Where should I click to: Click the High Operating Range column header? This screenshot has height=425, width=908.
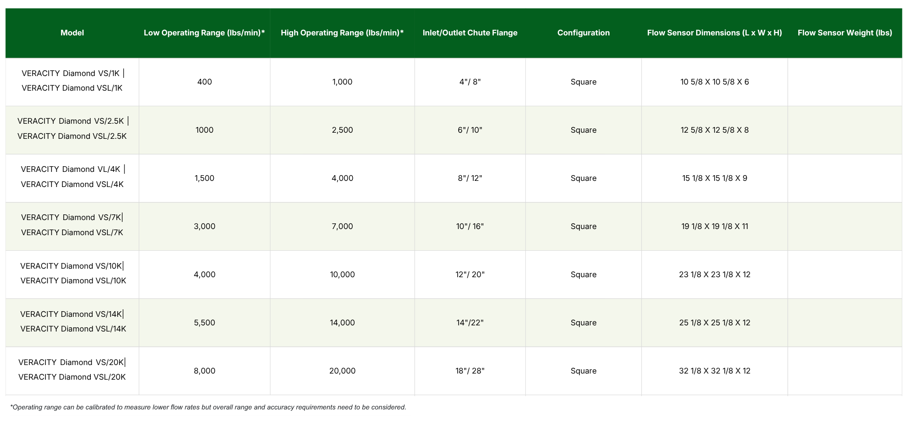click(342, 33)
